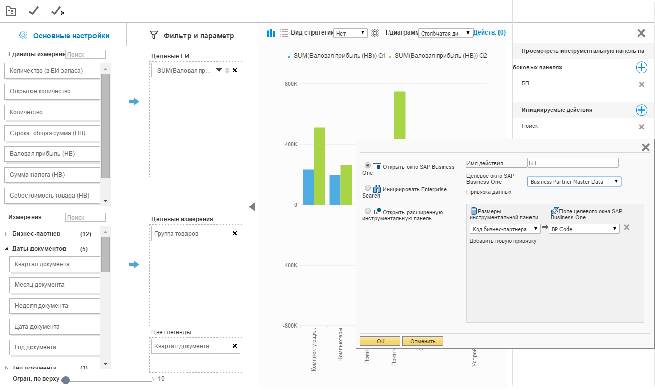Click Отменить button

423,341
